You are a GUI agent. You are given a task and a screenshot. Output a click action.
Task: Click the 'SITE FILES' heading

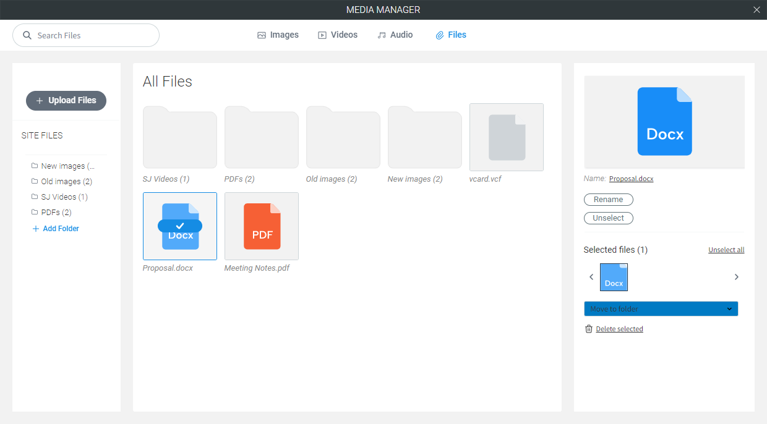(x=42, y=135)
